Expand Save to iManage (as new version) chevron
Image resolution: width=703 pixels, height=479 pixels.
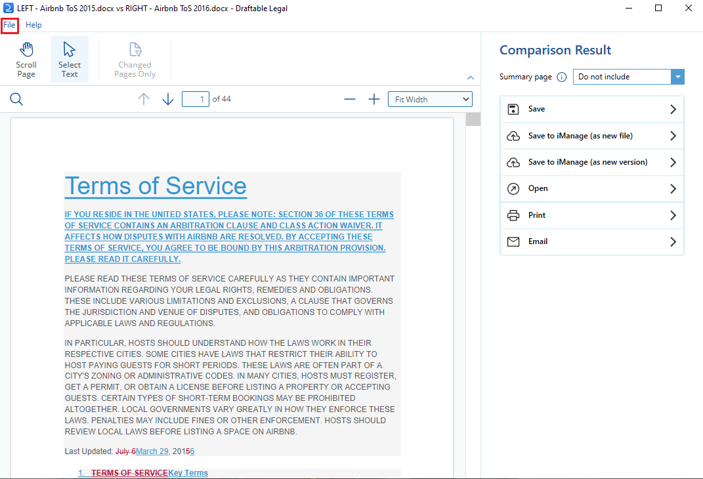point(673,162)
